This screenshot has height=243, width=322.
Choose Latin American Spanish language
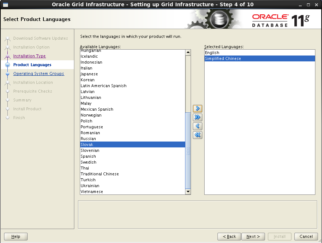[132, 86]
